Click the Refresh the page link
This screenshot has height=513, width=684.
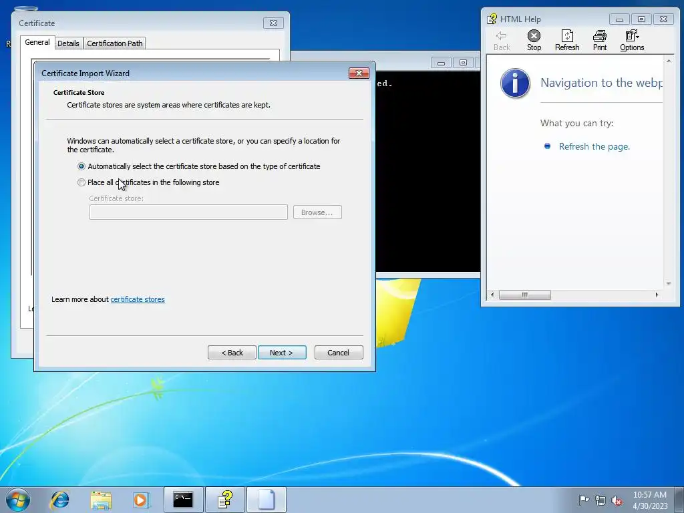point(594,146)
